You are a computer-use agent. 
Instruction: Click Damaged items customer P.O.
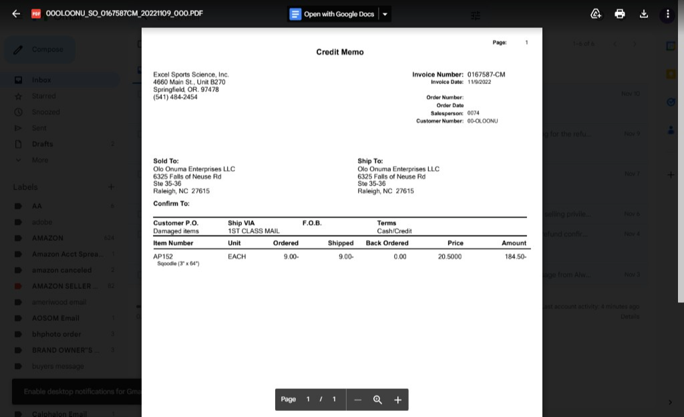click(176, 231)
